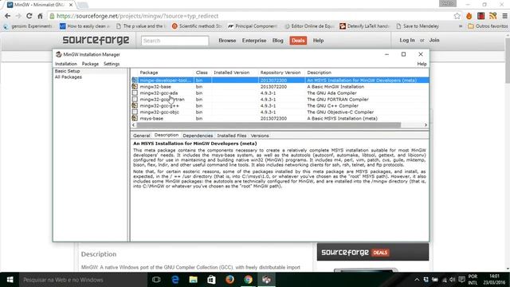This screenshot has width=510, height=287.
Task: Click the red square extension icon in Chrome toolbar
Action: (x=481, y=16)
